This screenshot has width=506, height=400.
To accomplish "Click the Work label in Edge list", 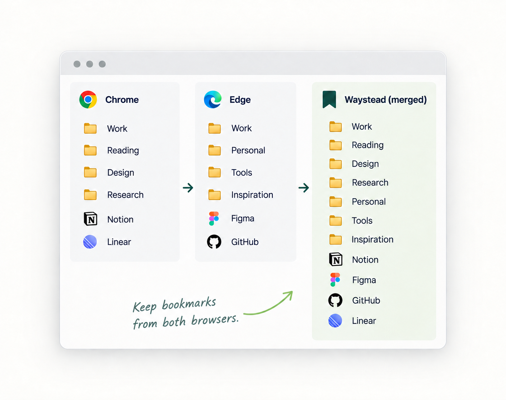I will click(242, 128).
